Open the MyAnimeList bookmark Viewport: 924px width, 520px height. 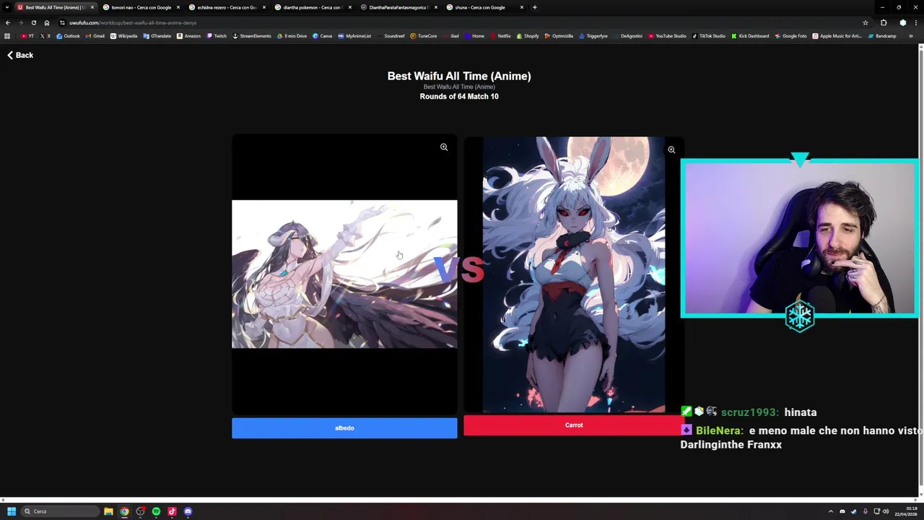tap(354, 36)
